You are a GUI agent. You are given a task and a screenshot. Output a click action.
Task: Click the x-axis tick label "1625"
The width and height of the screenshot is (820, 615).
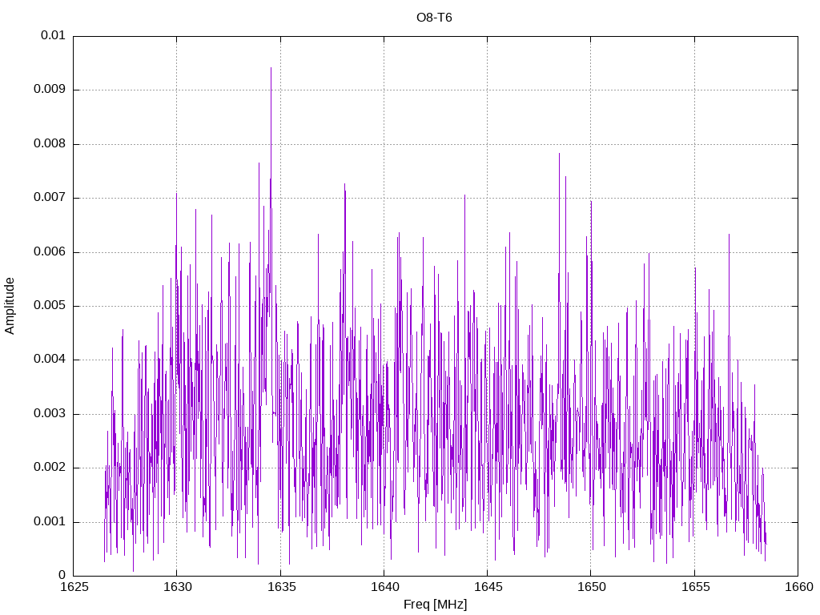74,587
